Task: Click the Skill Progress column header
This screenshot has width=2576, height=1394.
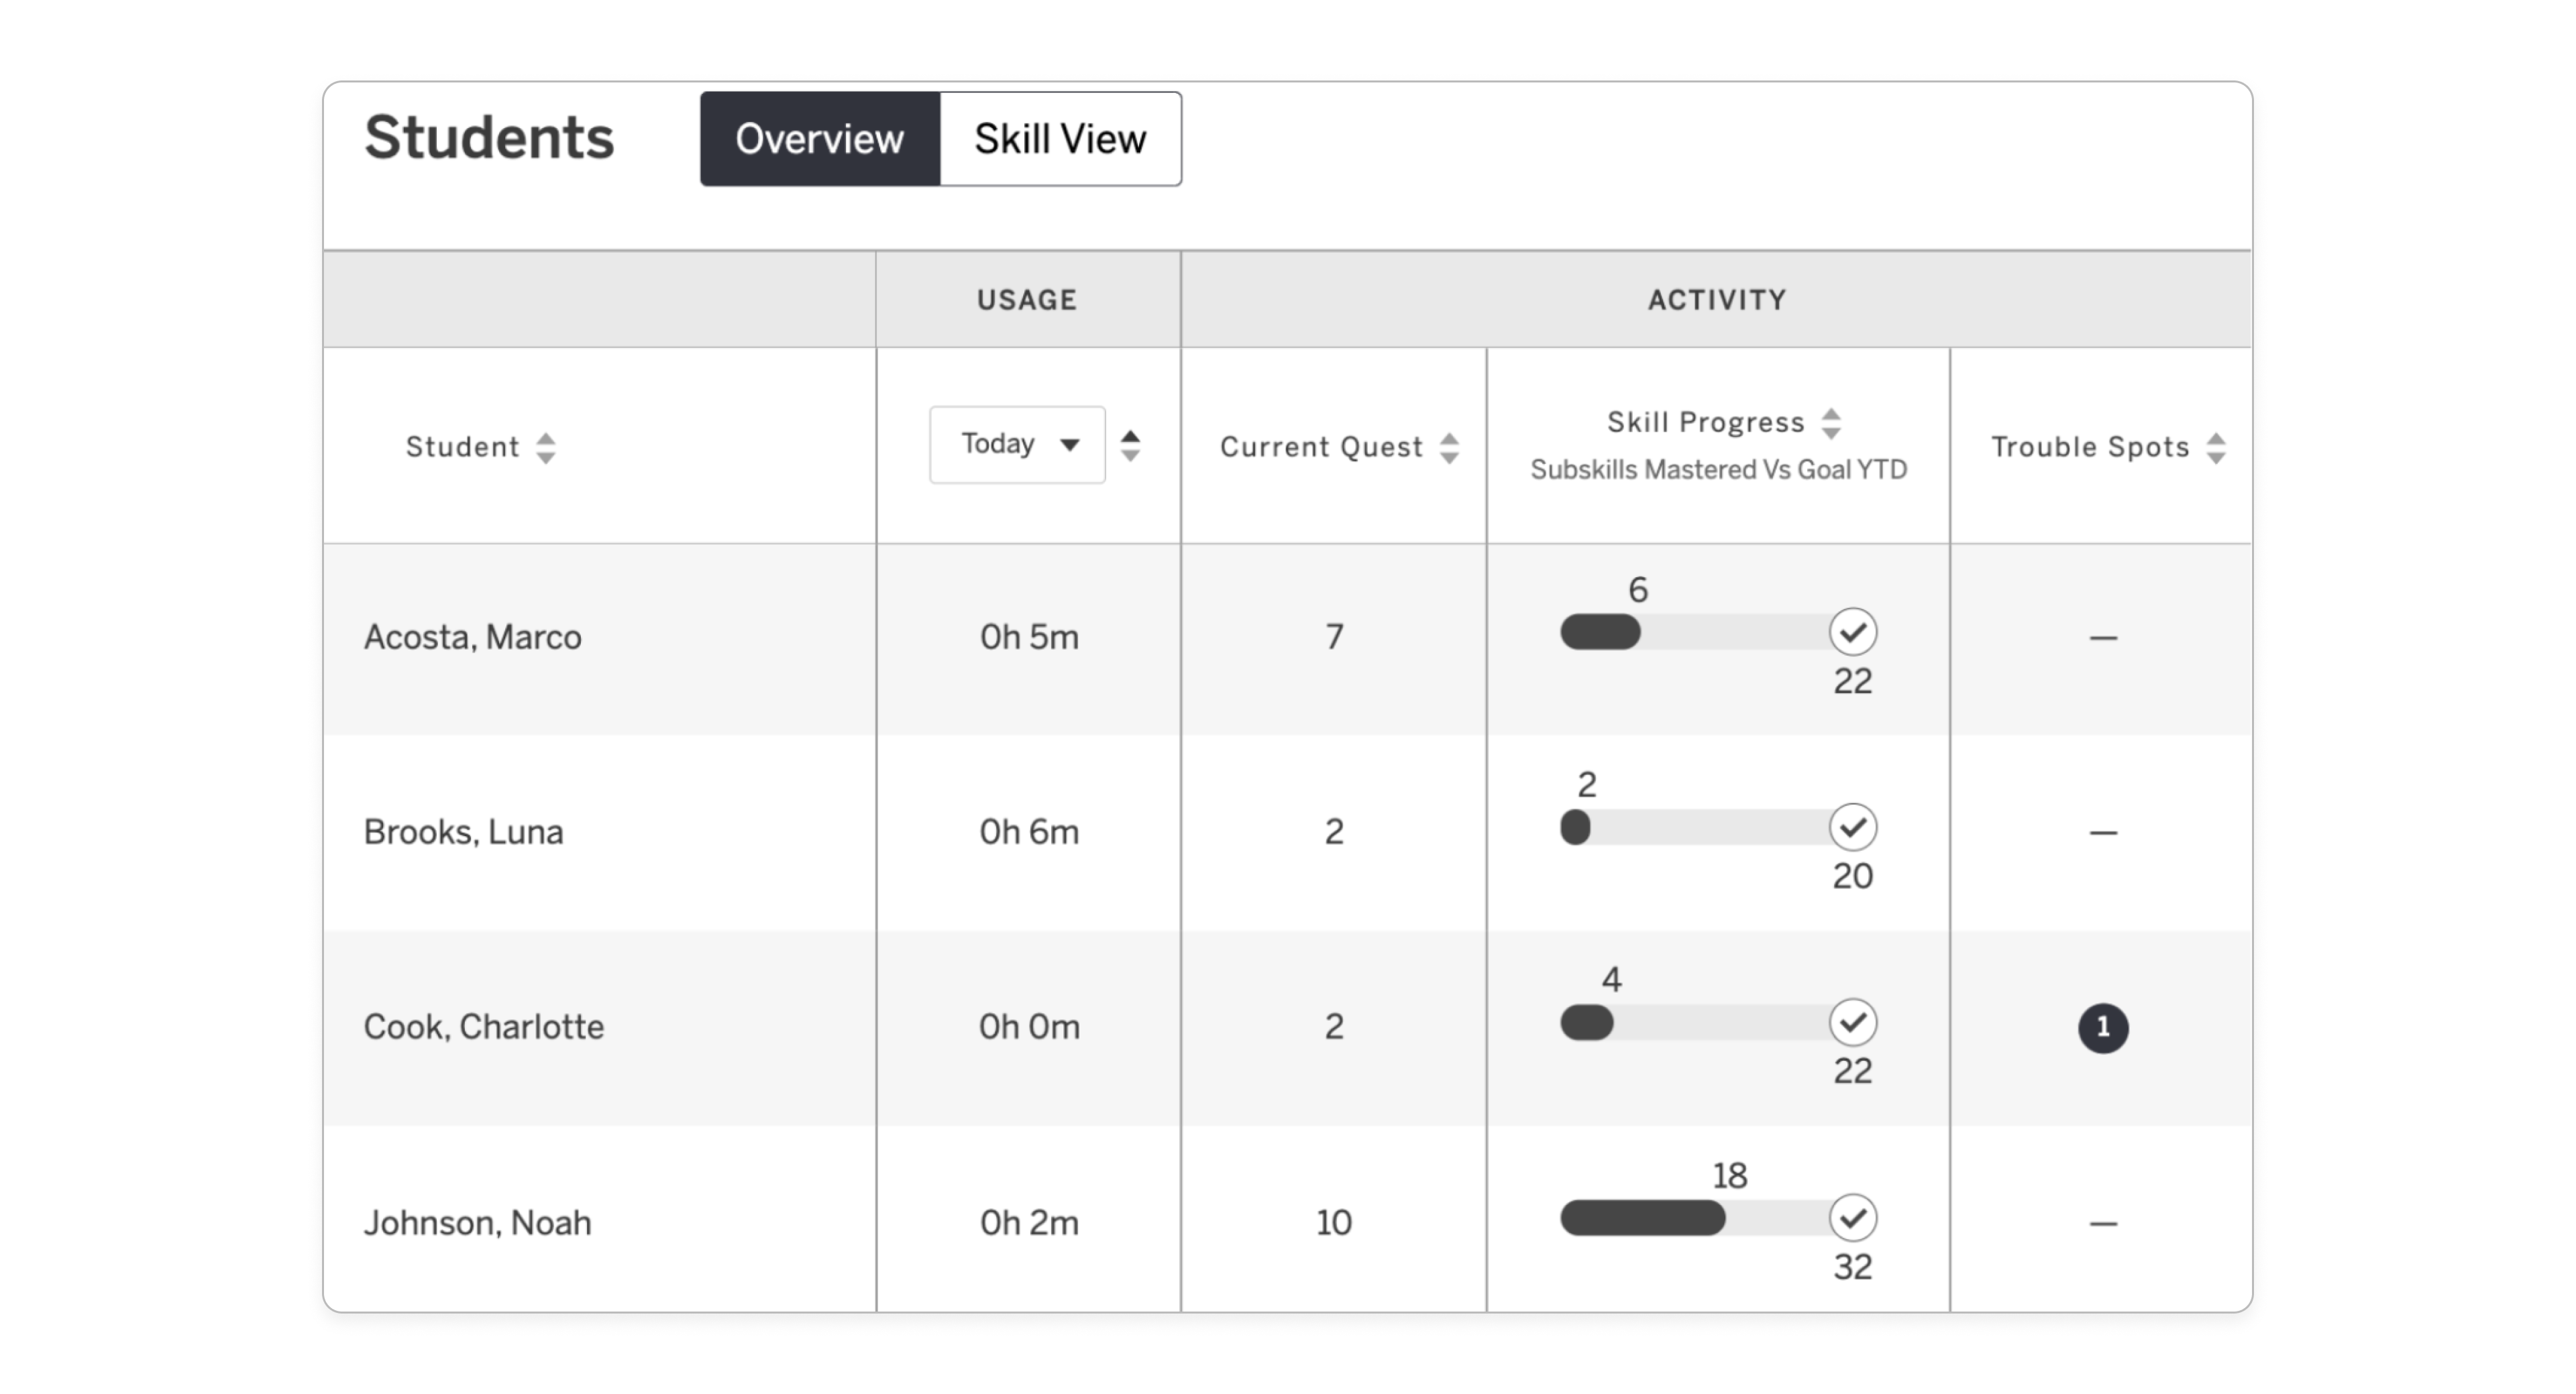Action: 1705,422
